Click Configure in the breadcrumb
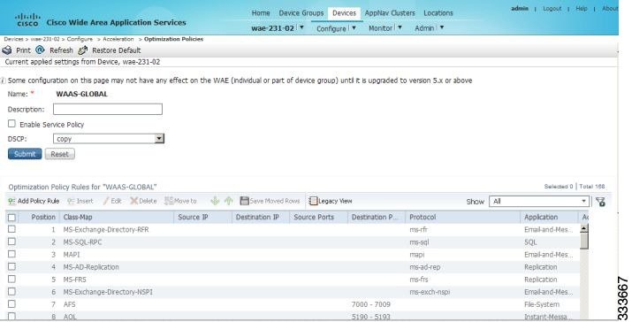 pyautogui.click(x=80, y=39)
